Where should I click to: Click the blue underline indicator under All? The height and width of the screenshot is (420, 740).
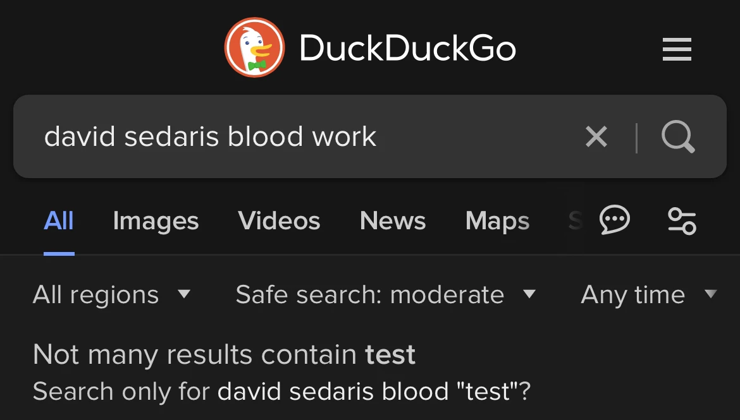pyautogui.click(x=58, y=253)
